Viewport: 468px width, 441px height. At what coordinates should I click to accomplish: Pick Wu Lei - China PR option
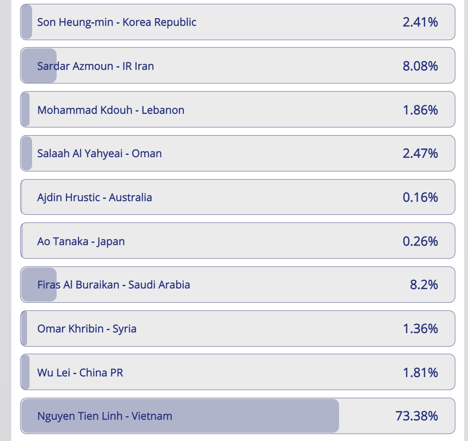click(238, 372)
